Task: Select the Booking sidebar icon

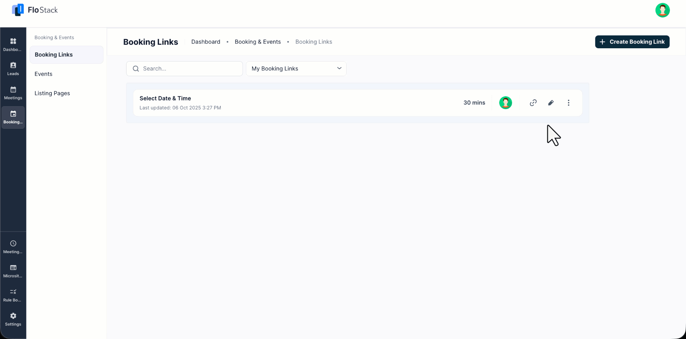Action: pyautogui.click(x=13, y=117)
